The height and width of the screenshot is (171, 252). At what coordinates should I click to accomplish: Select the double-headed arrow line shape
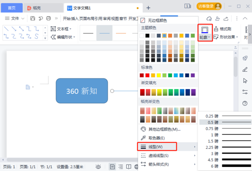pos(22,29)
